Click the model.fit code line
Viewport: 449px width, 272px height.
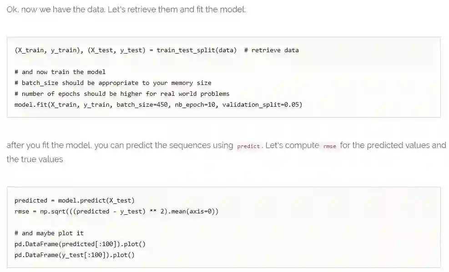pos(158,105)
